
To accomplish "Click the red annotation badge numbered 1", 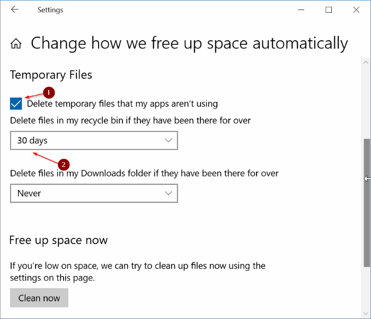I will point(48,93).
